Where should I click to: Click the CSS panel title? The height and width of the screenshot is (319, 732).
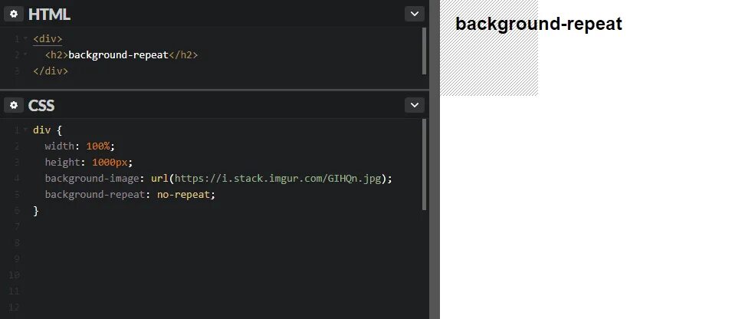click(x=41, y=106)
